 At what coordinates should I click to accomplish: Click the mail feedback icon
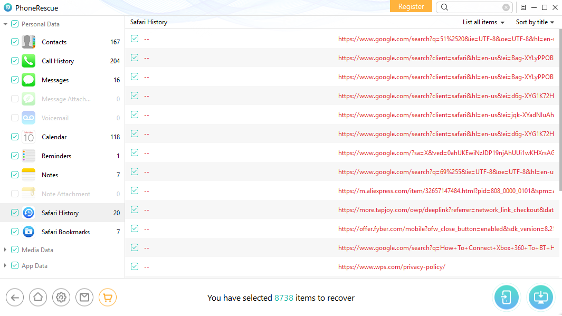[84, 298]
